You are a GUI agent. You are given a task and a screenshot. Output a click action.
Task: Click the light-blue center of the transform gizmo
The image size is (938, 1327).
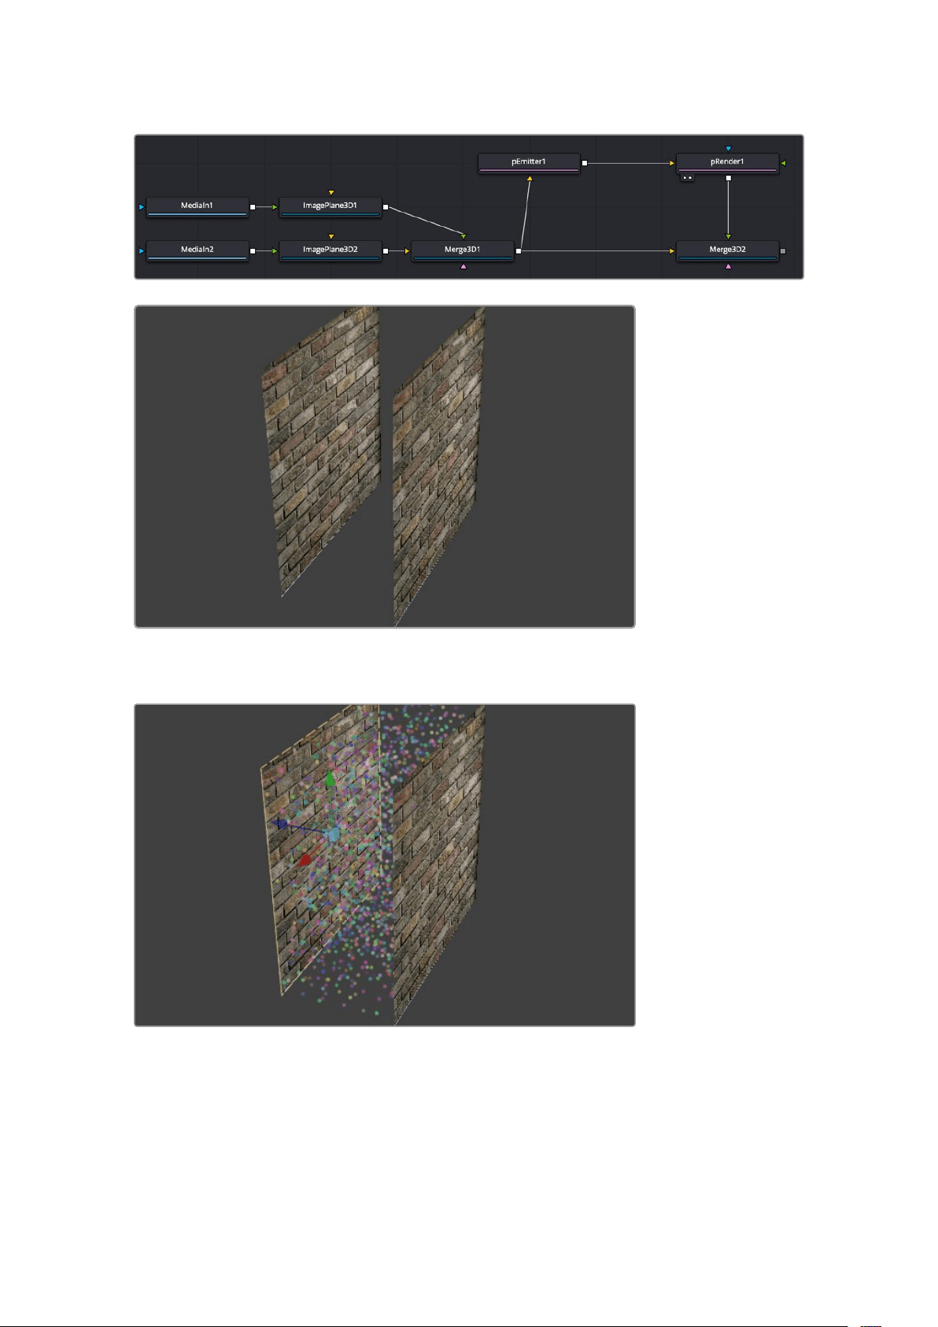point(333,834)
